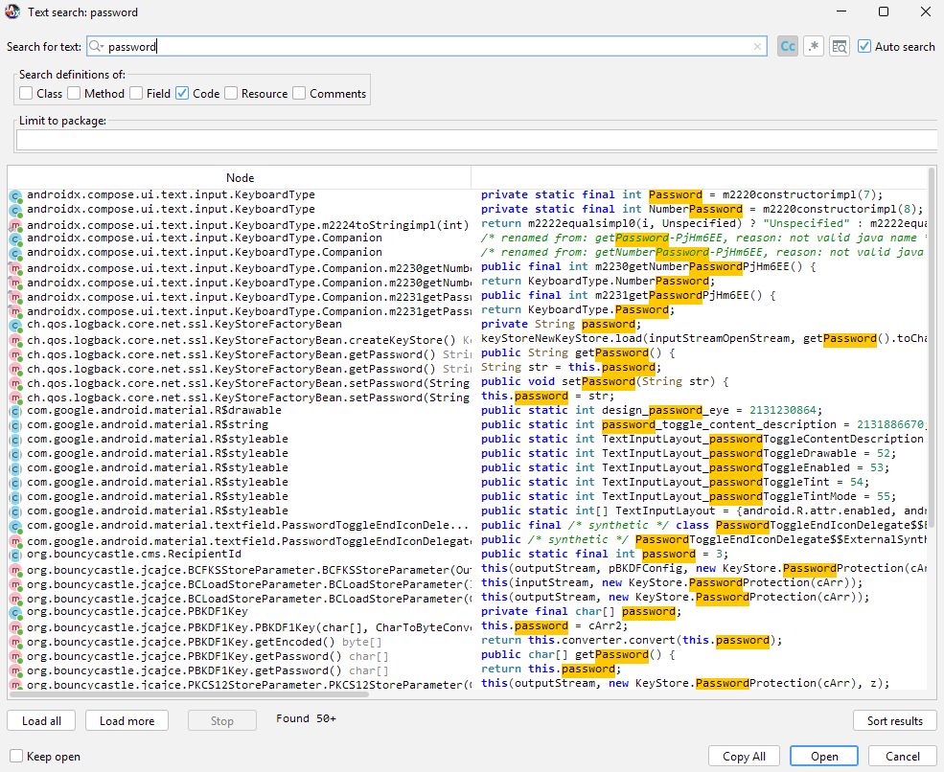
Task: Open the search history magnifier dropdown
Action: 96,46
